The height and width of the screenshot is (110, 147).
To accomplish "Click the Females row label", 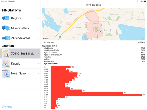I will [x=47, y=57].
